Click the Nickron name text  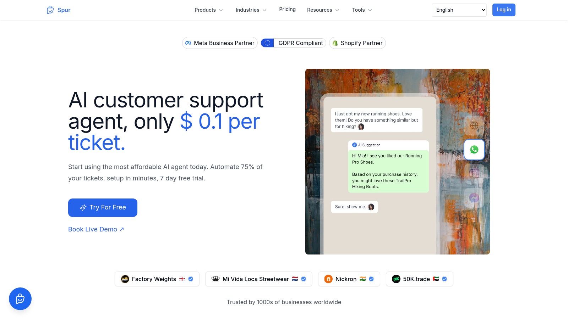pyautogui.click(x=346, y=279)
